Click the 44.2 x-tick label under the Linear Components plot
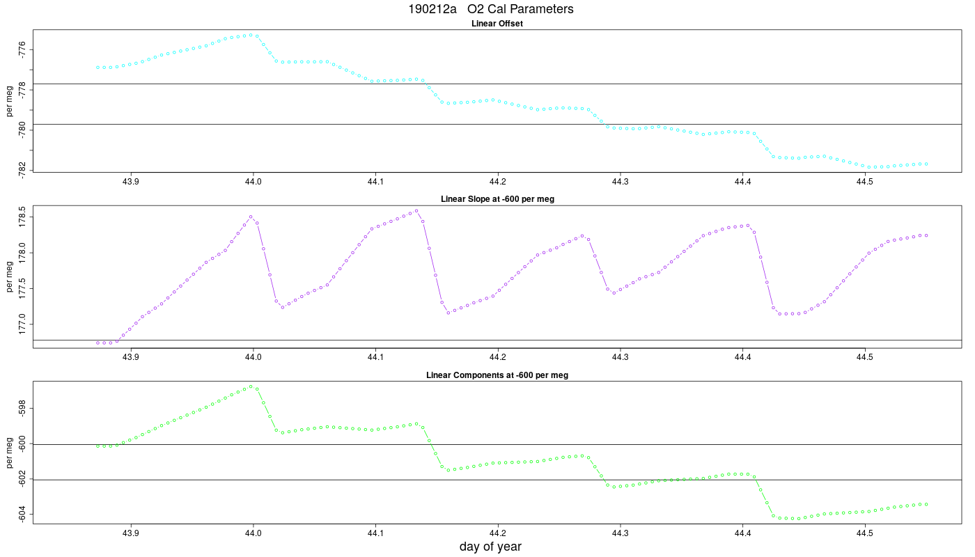Screen dimensions: 975x557 497,533
